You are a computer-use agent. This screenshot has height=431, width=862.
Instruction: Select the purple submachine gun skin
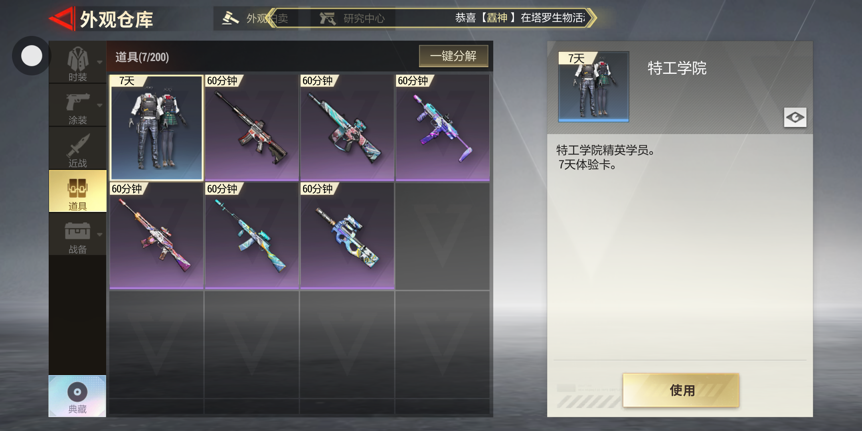443,128
